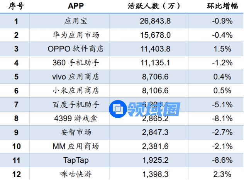Select the 百度手机助手 cell
The image size is (244, 180).
click(76, 104)
